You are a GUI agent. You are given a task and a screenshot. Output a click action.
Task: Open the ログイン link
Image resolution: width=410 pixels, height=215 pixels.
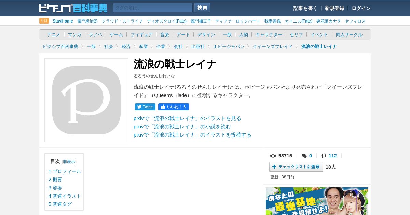tap(361, 8)
